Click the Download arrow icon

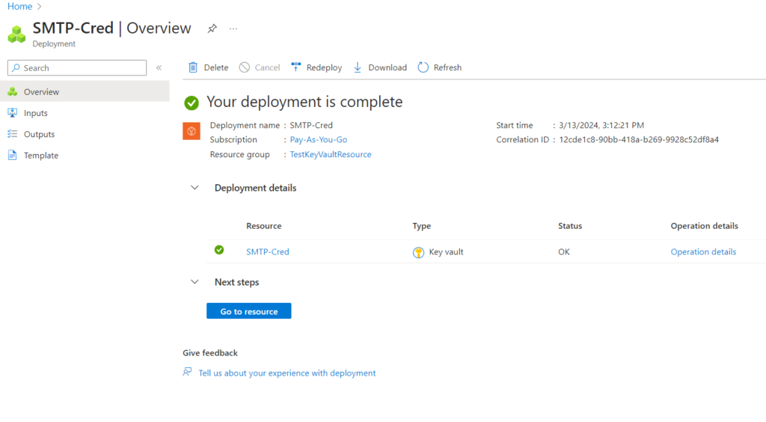[358, 67]
